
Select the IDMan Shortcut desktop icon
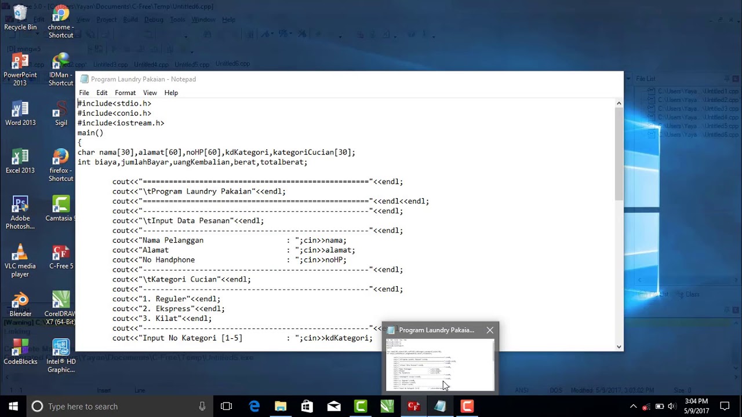tap(60, 69)
